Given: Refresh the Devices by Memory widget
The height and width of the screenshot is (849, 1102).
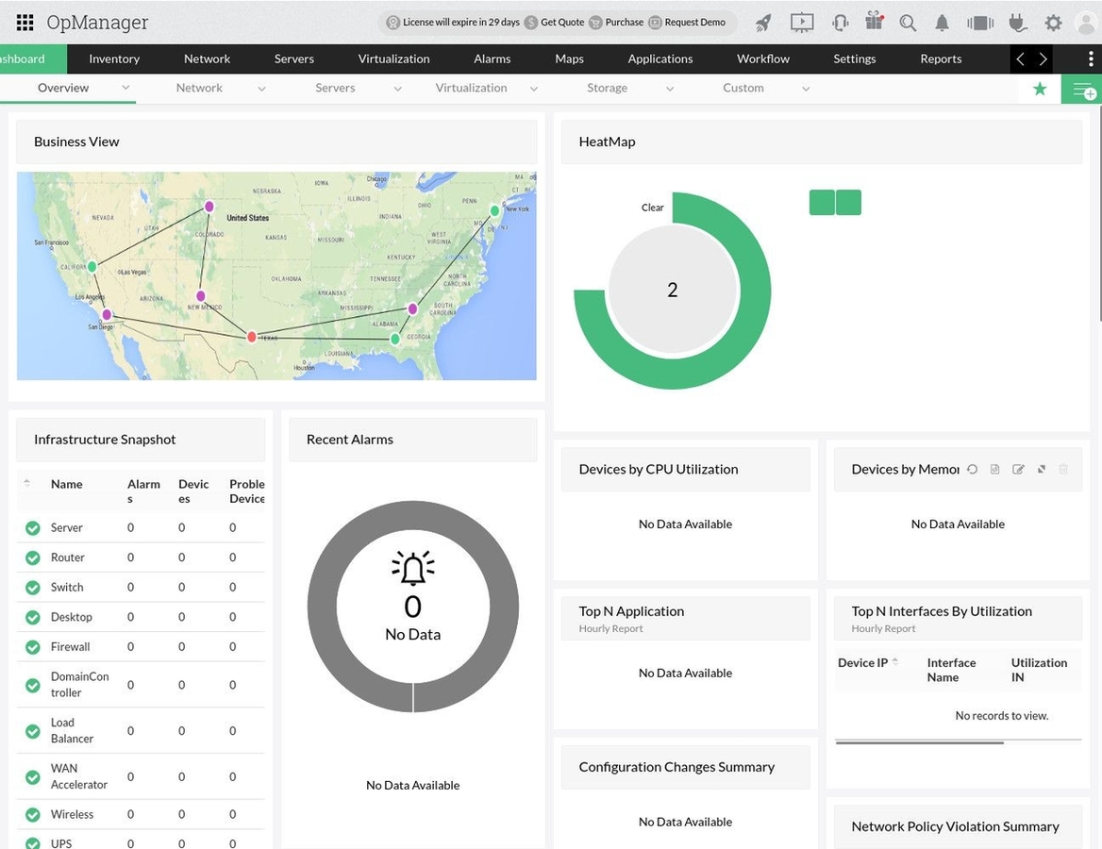Looking at the screenshot, I should (x=972, y=469).
